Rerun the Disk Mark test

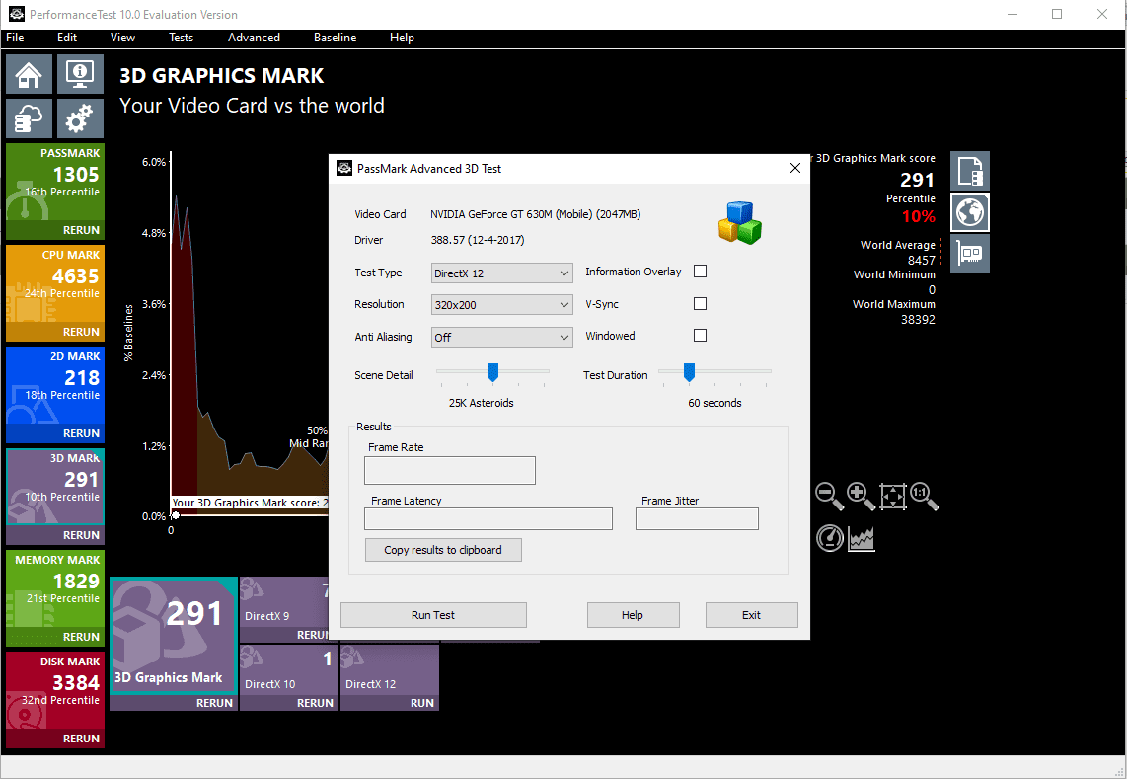[x=81, y=739]
